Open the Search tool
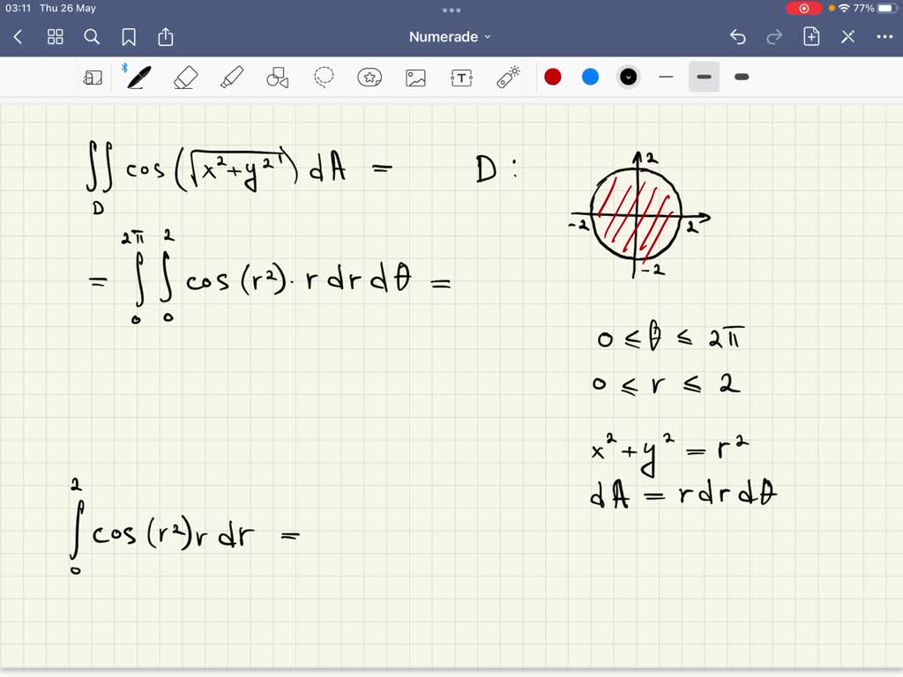 (92, 36)
